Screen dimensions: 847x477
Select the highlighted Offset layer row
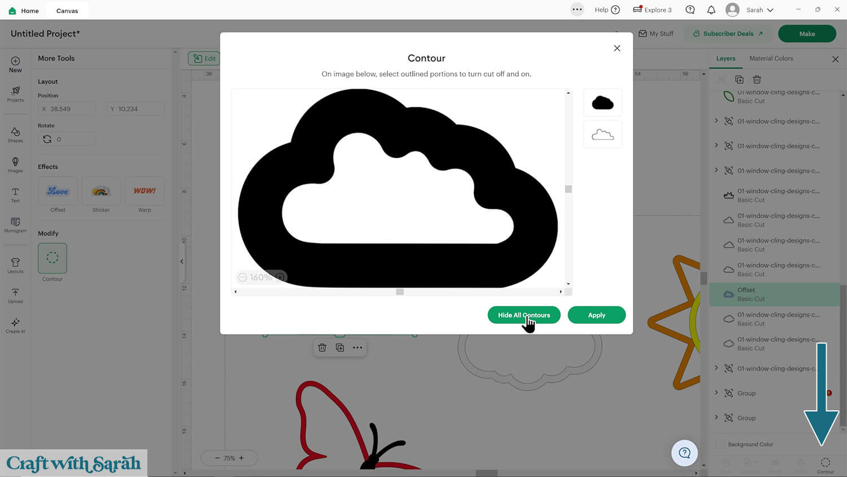pyautogui.click(x=774, y=294)
